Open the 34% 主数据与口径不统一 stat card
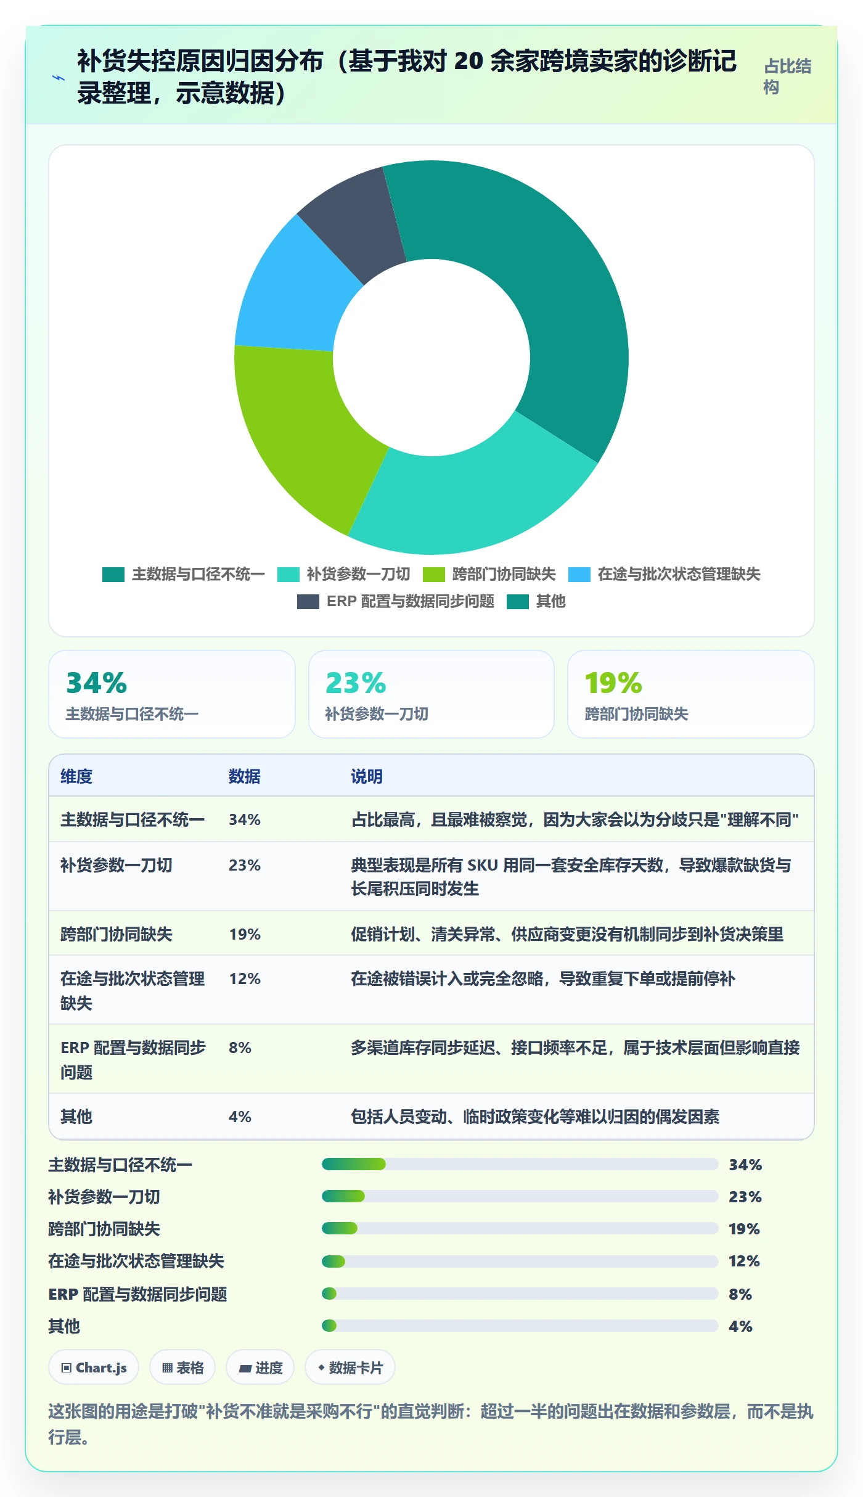Screen dimensions: 863x1497 pos(172,694)
